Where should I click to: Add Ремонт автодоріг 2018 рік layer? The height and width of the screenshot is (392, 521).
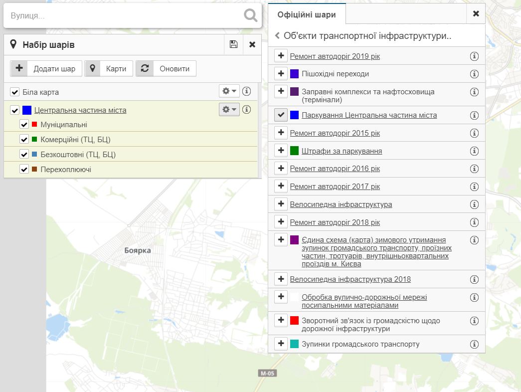[281, 222]
